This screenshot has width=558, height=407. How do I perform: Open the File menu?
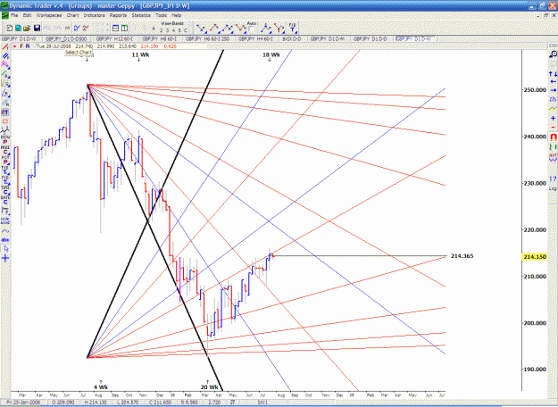[x=14, y=15]
